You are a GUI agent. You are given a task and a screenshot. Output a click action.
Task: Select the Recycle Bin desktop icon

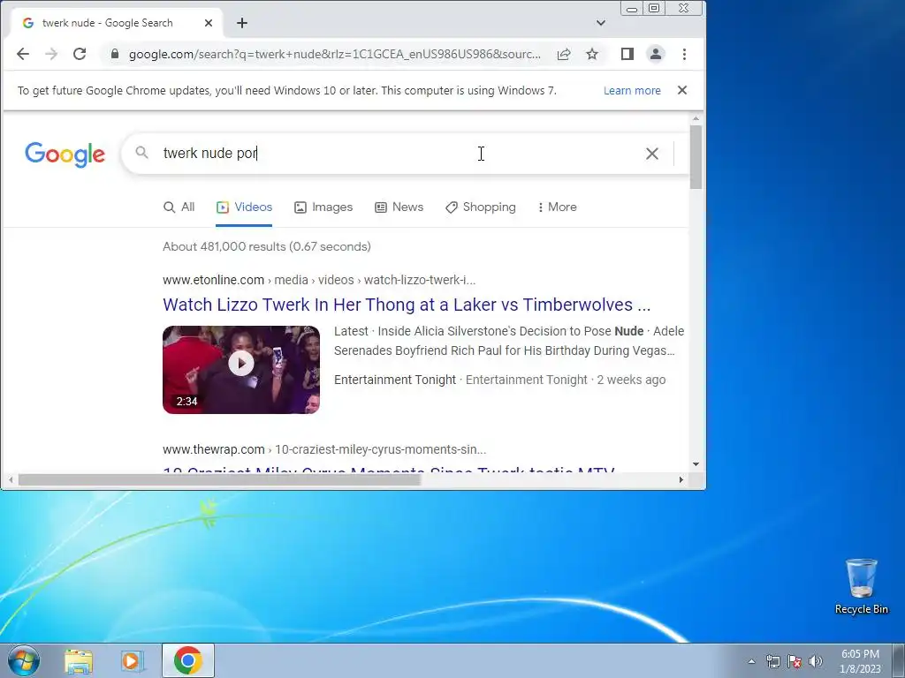[861, 586]
